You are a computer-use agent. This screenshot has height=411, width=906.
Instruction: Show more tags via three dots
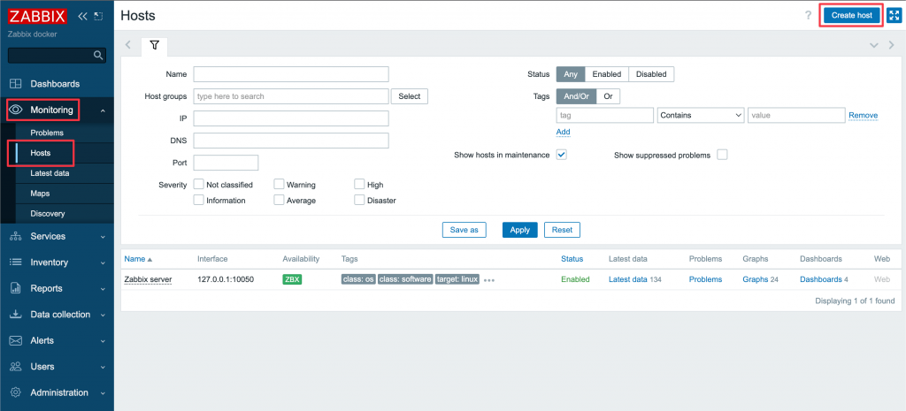pos(489,280)
